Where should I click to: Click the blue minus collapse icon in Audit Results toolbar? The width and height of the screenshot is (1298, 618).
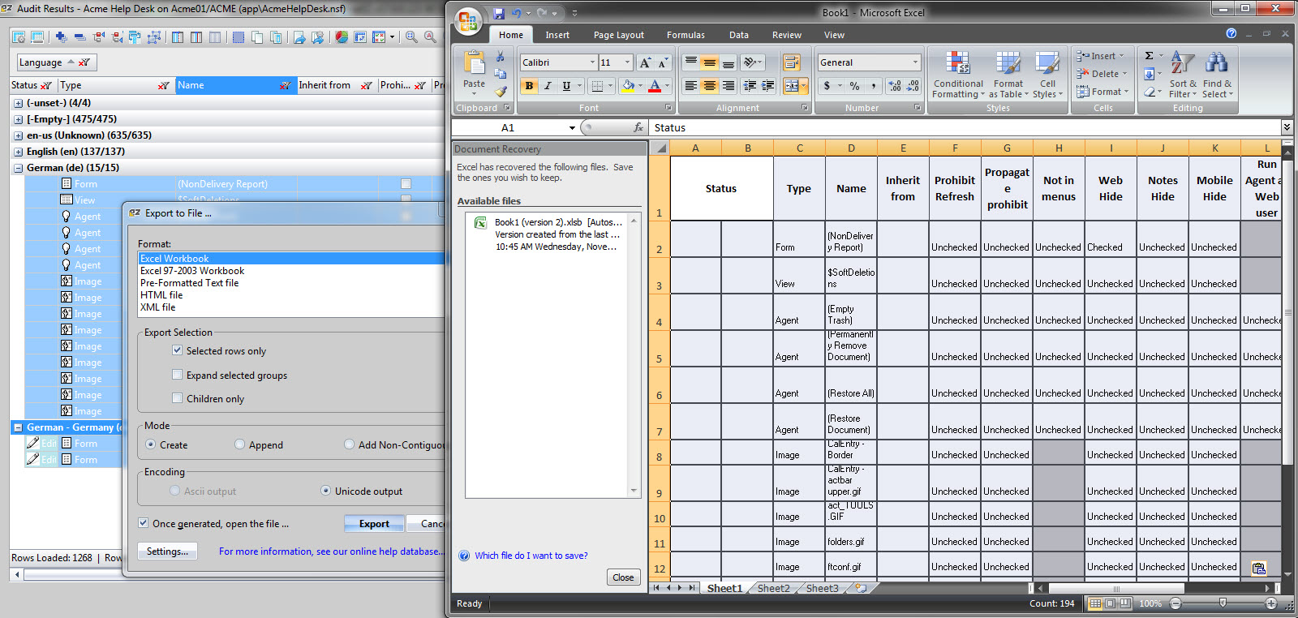pos(80,36)
